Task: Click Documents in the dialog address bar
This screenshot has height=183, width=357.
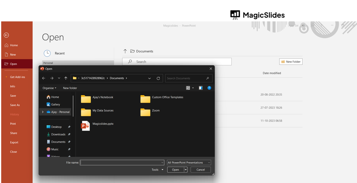Action: 117,78
